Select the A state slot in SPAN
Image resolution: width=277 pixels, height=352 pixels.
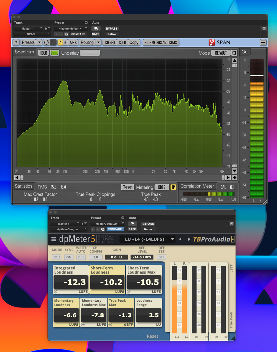point(60,43)
